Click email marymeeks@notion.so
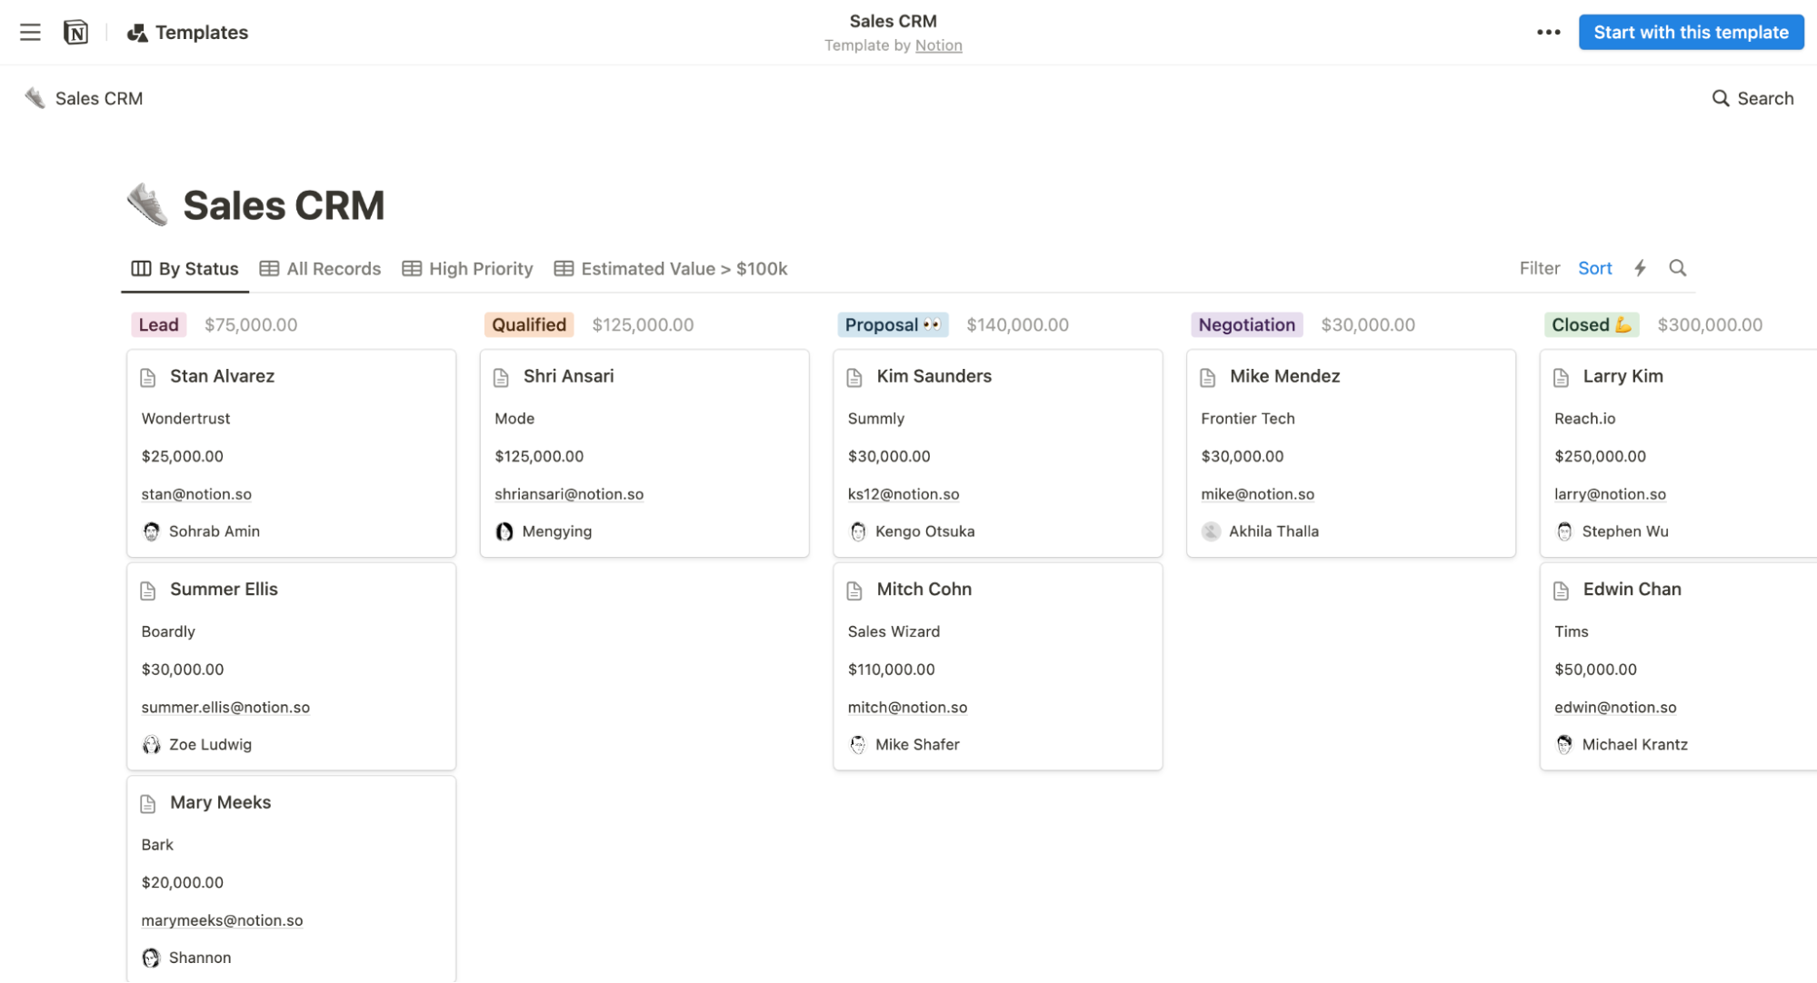Image resolution: width=1817 pixels, height=983 pixels. click(x=222, y=920)
